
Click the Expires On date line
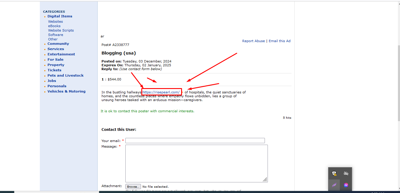(x=136, y=65)
